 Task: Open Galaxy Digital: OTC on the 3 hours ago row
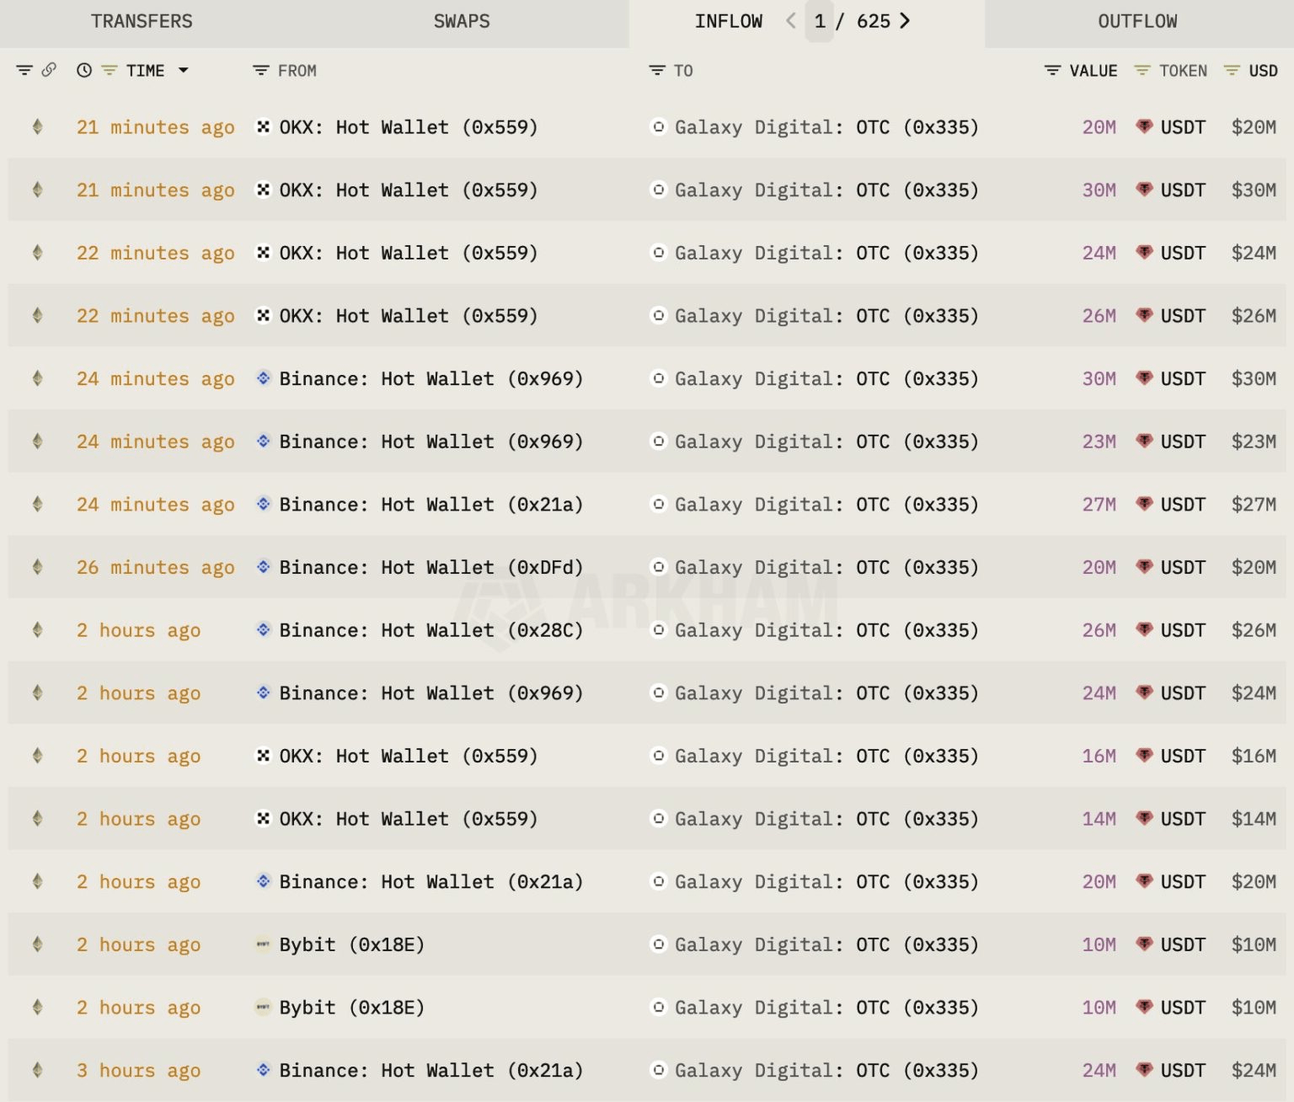tap(826, 1071)
